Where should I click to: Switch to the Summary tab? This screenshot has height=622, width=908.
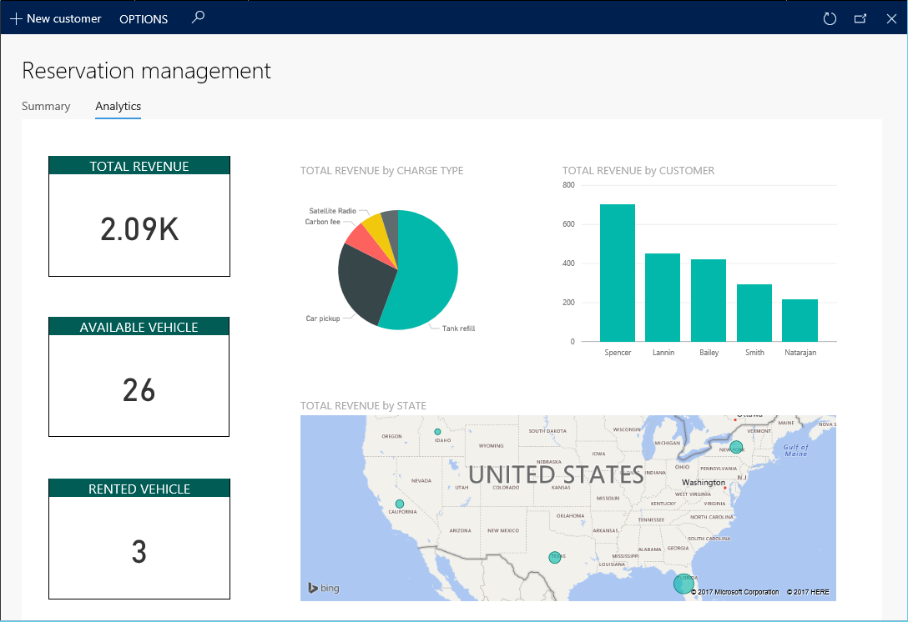[x=46, y=106]
